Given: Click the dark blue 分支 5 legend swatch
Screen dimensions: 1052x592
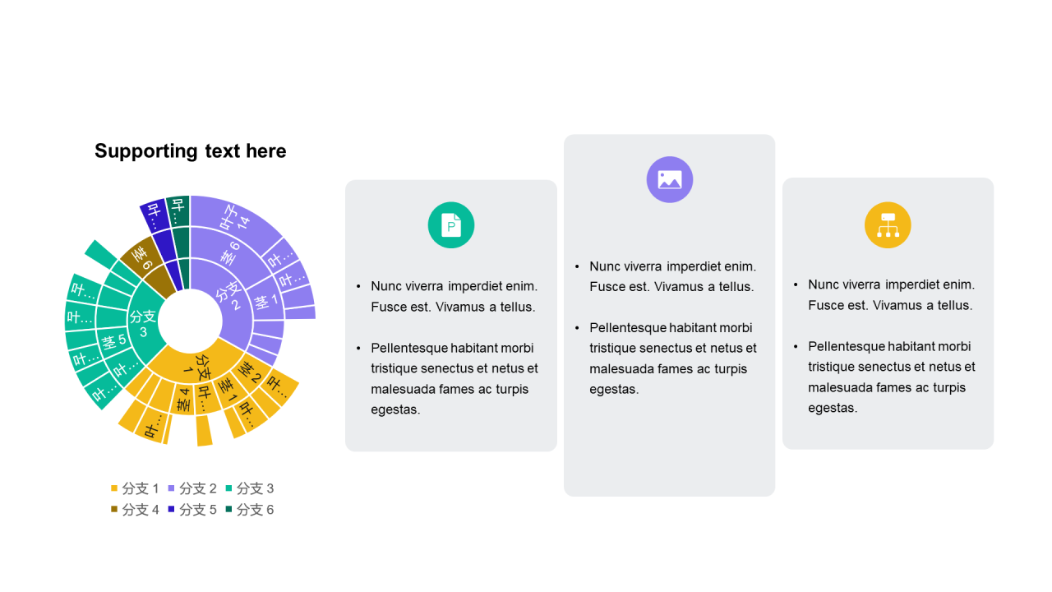Looking at the screenshot, I should (x=172, y=510).
